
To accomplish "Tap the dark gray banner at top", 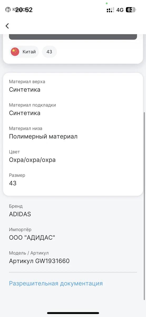I will 73,37.
